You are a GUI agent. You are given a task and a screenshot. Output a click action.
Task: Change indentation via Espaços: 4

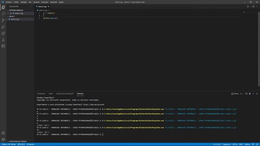pos(227,144)
